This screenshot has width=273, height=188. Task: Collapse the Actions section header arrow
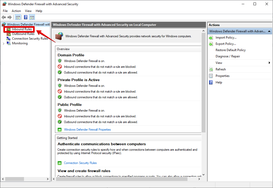(x=269, y=31)
